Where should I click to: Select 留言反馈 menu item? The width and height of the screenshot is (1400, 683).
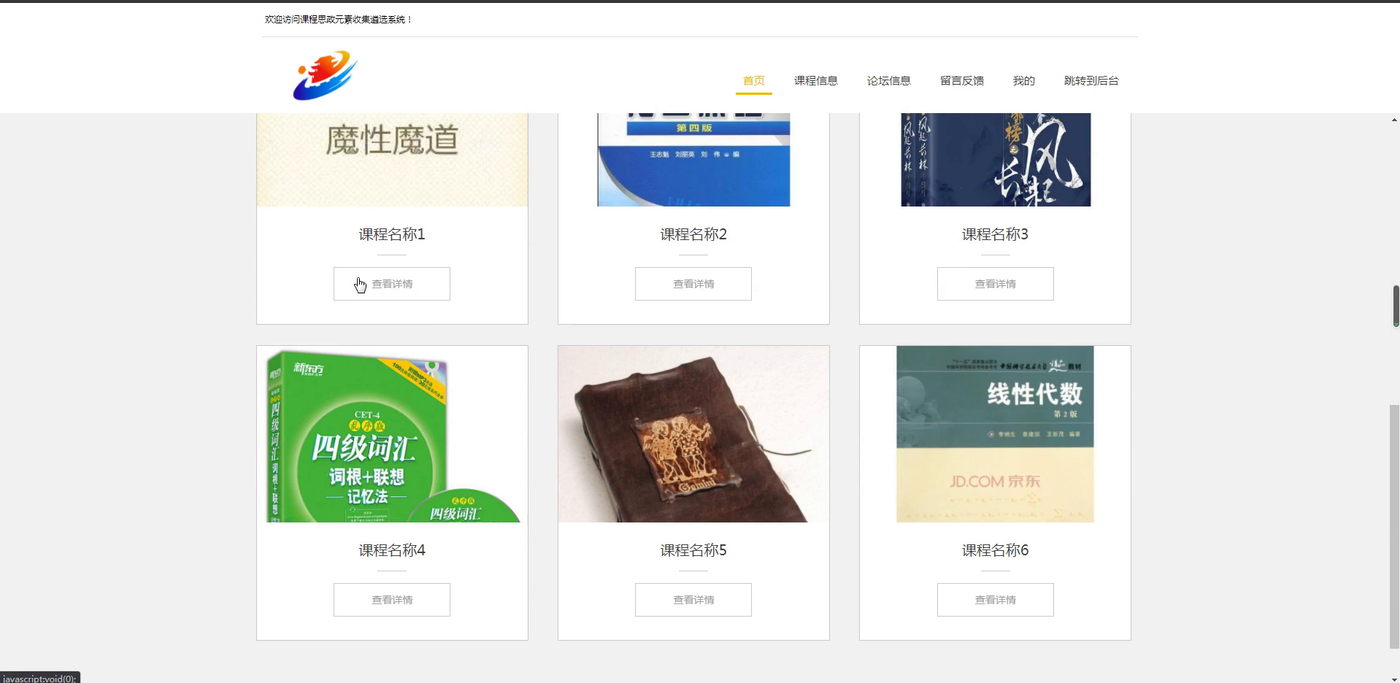click(x=961, y=80)
